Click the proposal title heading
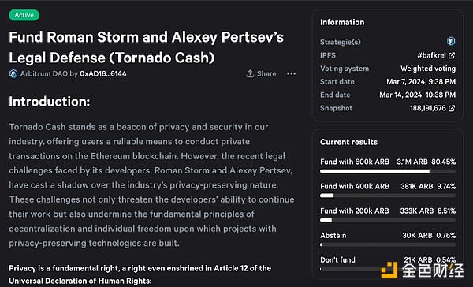 [147, 47]
